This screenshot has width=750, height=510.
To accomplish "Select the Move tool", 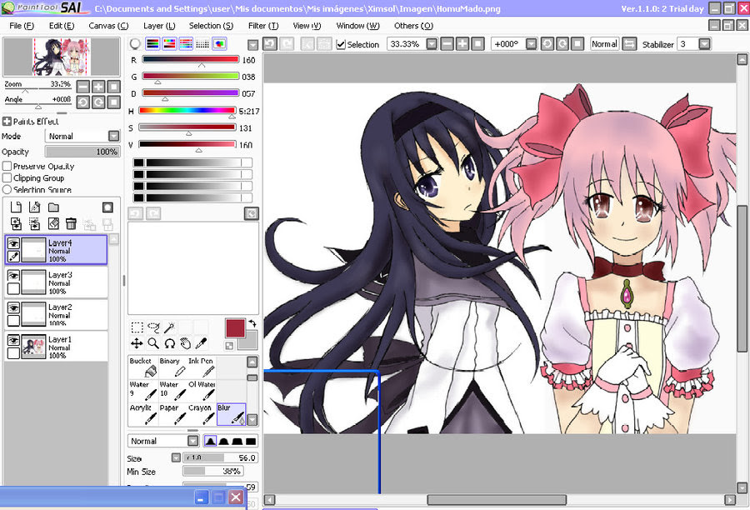I will (x=137, y=343).
